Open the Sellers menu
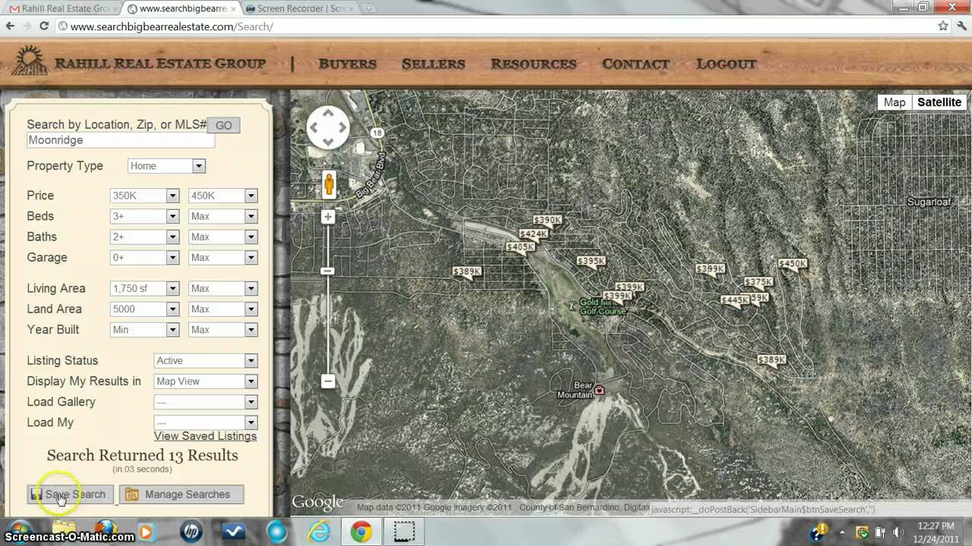Image resolution: width=972 pixels, height=546 pixels. pyautogui.click(x=433, y=64)
